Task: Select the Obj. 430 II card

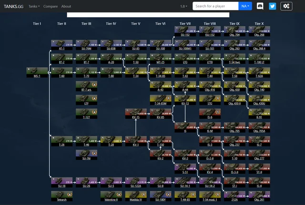Action: (x=234, y=100)
